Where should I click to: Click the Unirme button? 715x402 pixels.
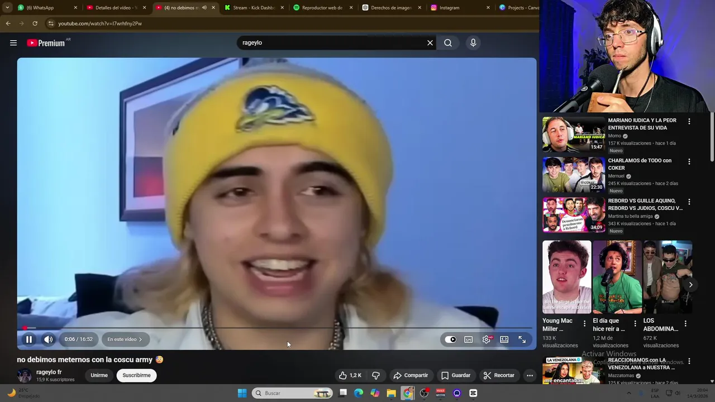tap(99, 376)
